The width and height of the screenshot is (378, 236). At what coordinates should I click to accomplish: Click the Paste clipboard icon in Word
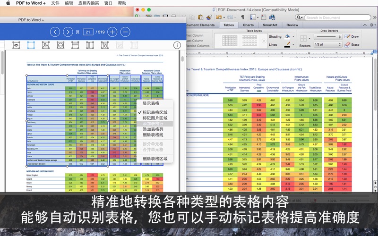coord(200,17)
